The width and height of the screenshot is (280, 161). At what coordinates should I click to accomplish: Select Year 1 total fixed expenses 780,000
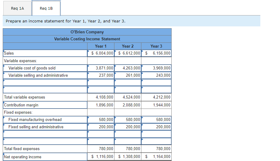coord(101,149)
